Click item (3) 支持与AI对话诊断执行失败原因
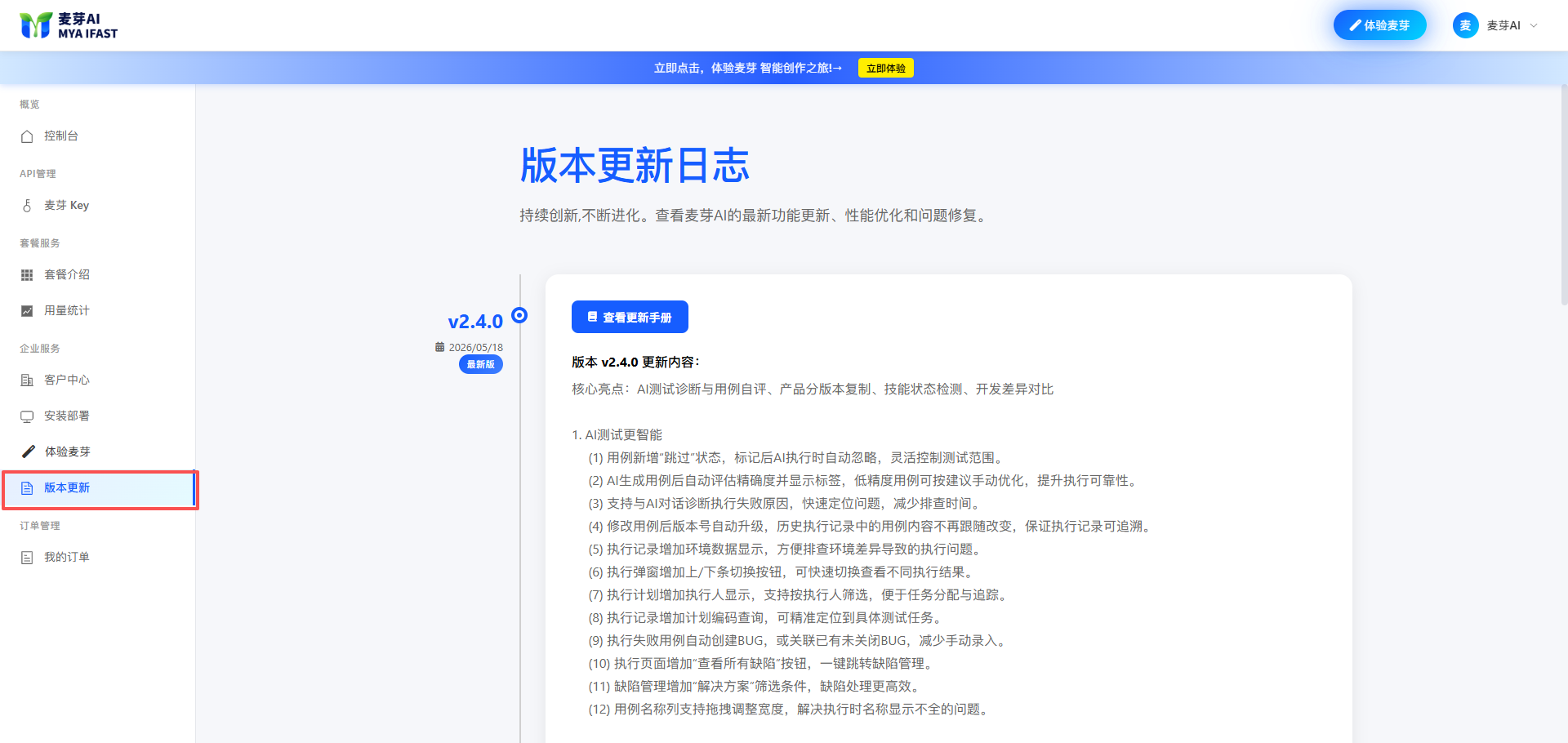Screen dimensions: 1568x743 (786, 504)
